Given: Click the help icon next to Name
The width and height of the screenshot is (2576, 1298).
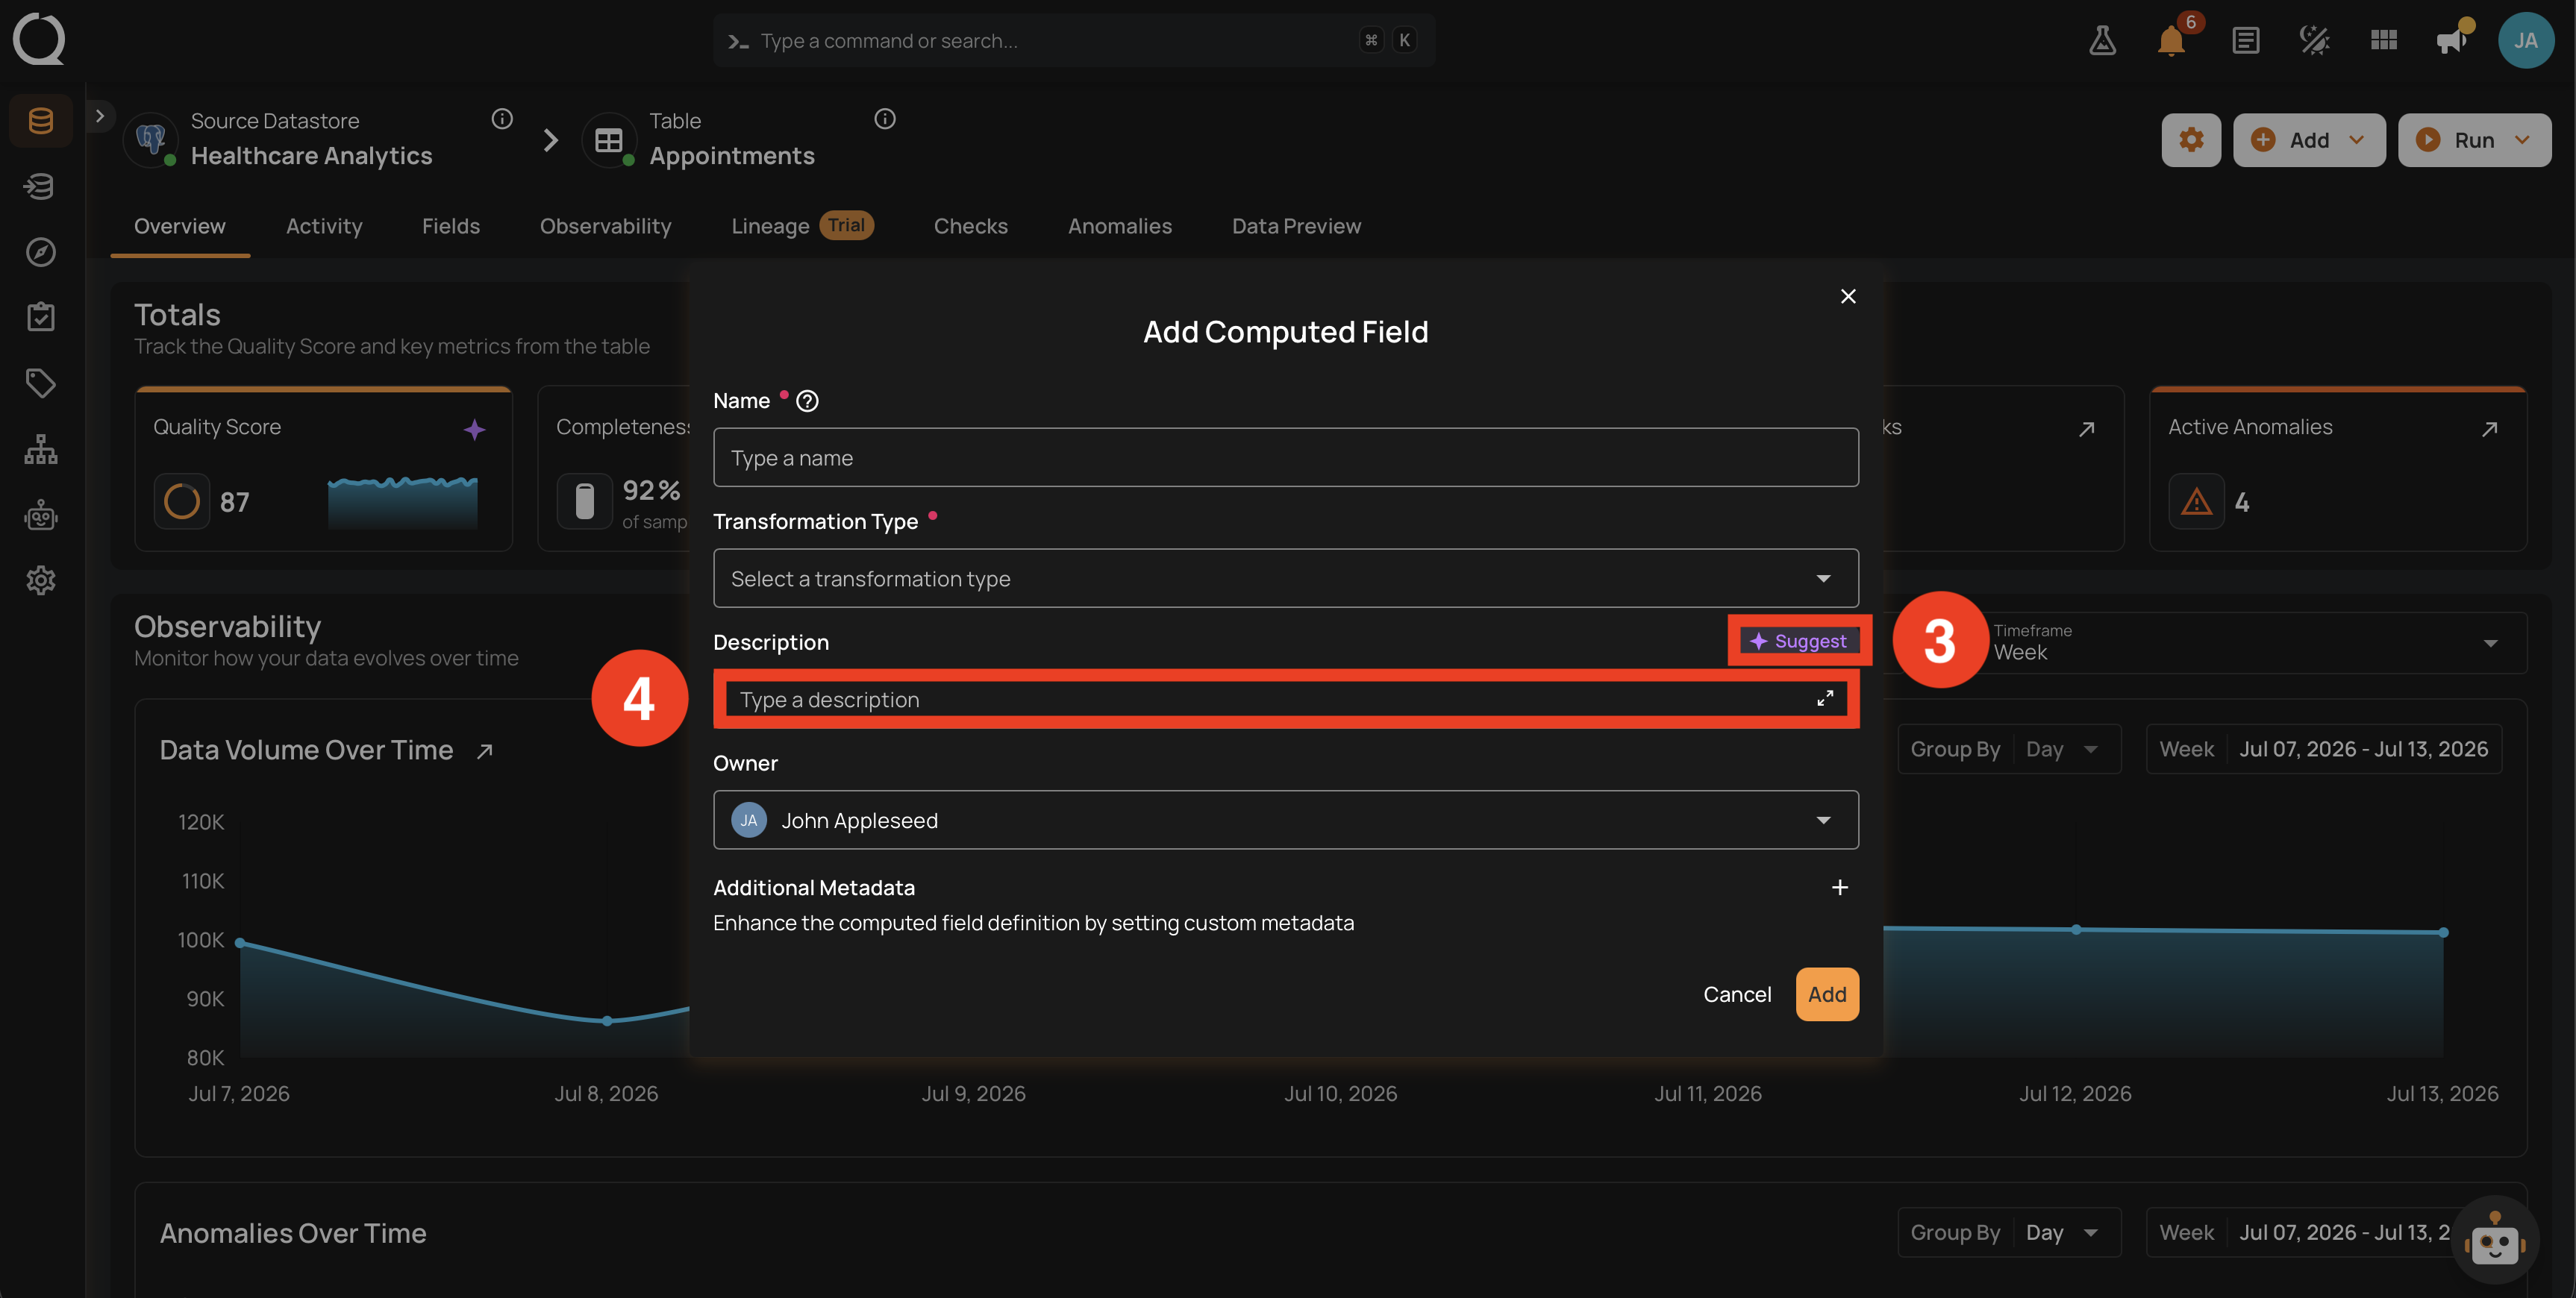Looking at the screenshot, I should click(807, 401).
